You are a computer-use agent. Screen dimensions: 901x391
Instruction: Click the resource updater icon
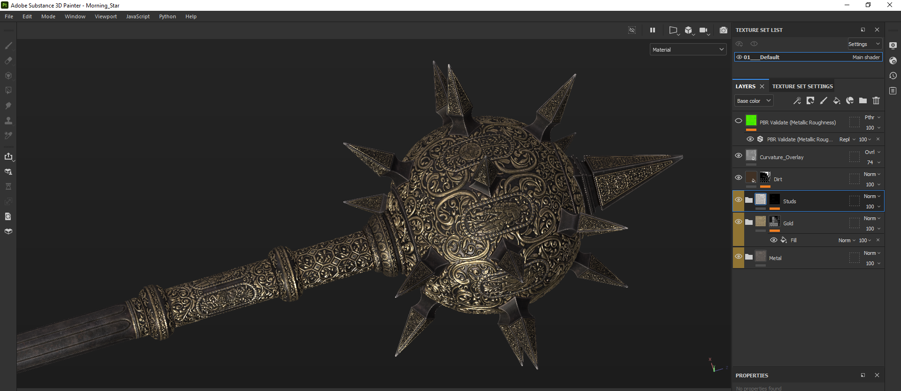pyautogui.click(x=8, y=216)
